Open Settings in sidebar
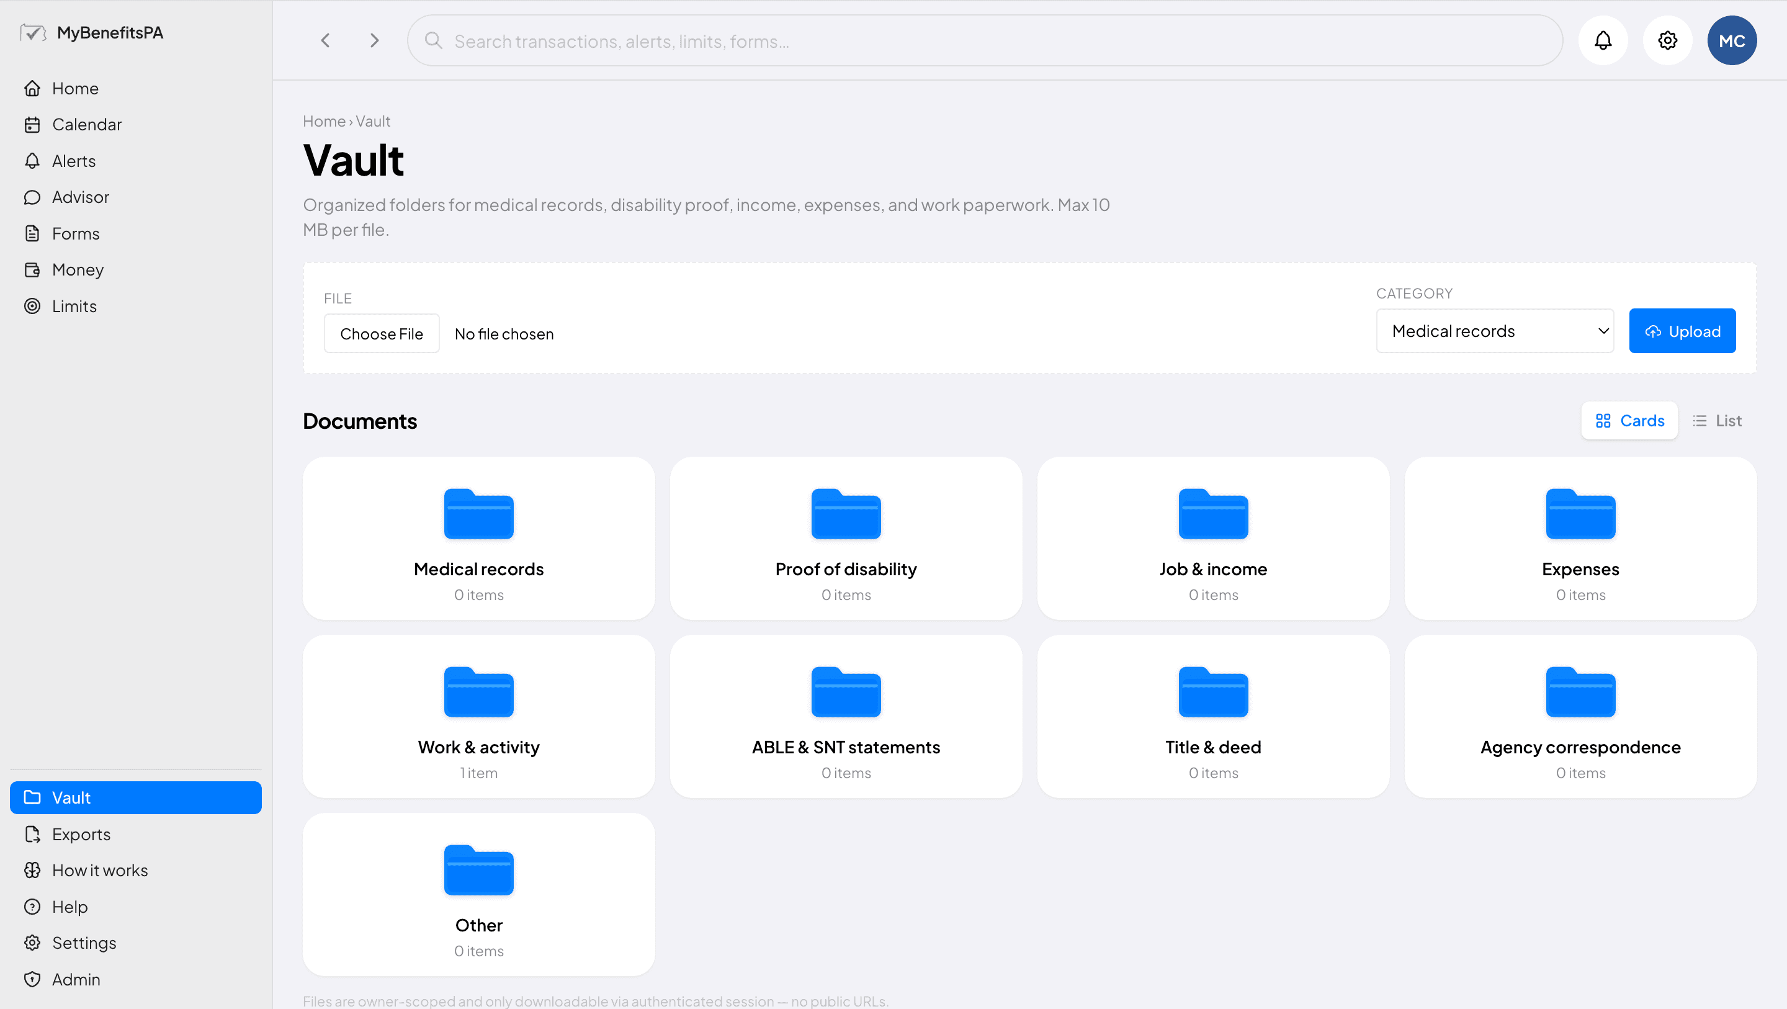1787x1009 pixels. click(x=135, y=943)
